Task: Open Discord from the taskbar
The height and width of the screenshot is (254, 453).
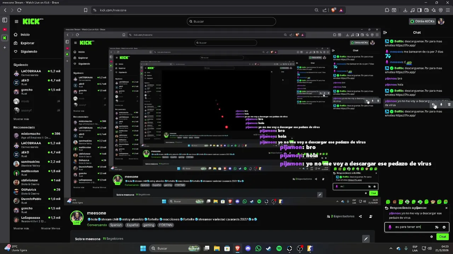Action: click(x=248, y=248)
